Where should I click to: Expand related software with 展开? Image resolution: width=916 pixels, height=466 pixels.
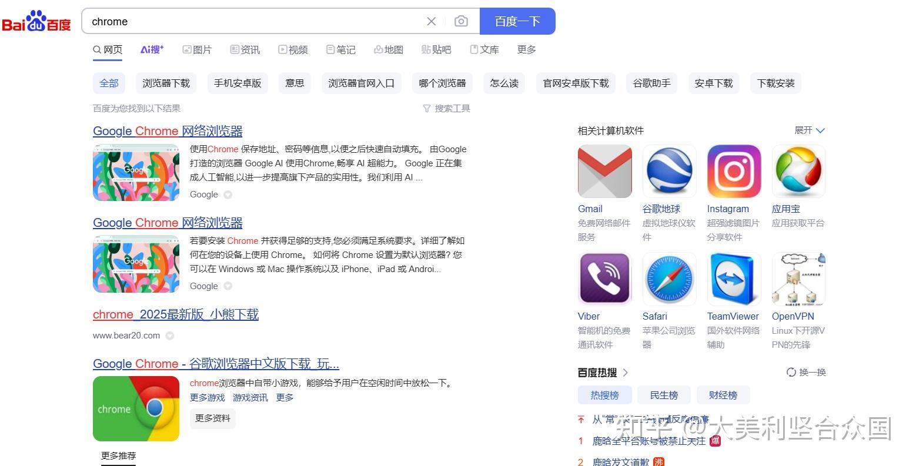[x=810, y=130]
